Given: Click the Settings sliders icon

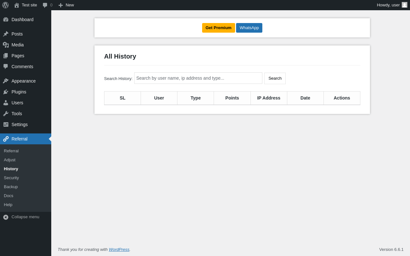Looking at the screenshot, I should (x=6, y=124).
